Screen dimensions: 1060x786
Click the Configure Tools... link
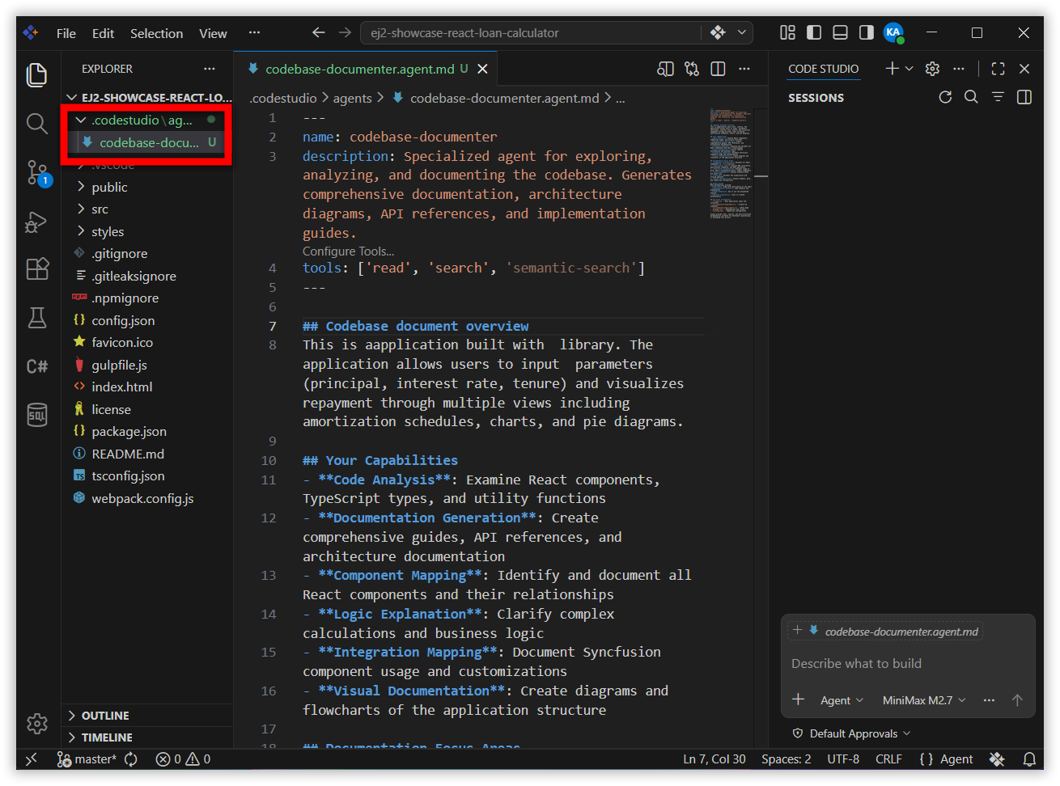coord(348,251)
